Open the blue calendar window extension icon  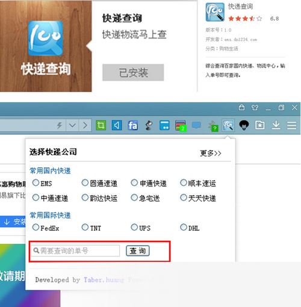tap(164, 125)
